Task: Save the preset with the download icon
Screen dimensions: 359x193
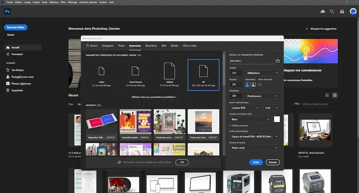Action: click(x=278, y=61)
